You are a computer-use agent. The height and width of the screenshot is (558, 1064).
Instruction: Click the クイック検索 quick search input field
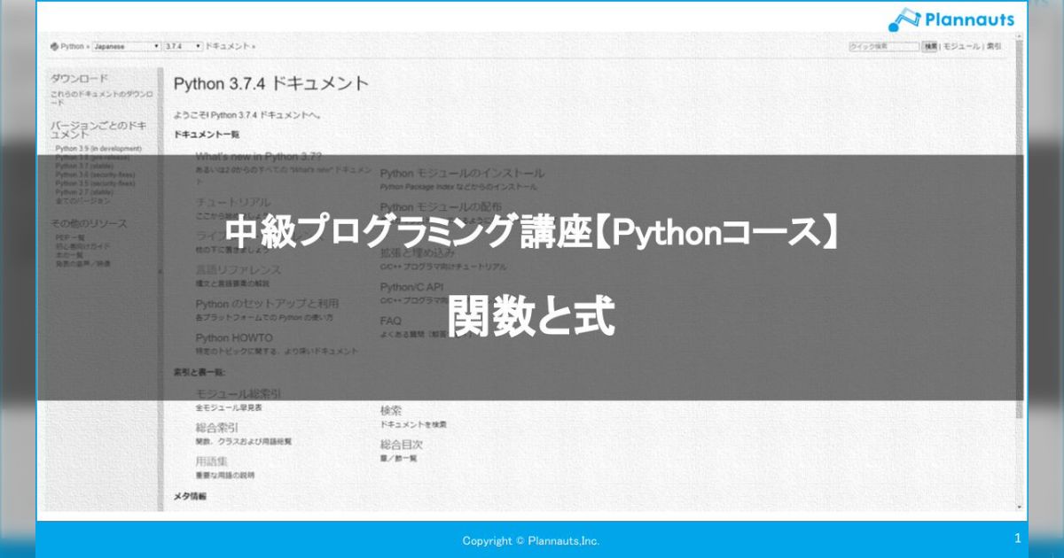882,45
